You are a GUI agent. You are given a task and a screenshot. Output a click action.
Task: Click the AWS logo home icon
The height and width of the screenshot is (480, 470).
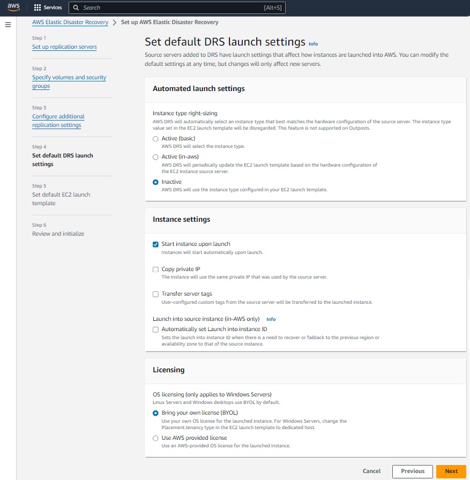(x=13, y=7)
